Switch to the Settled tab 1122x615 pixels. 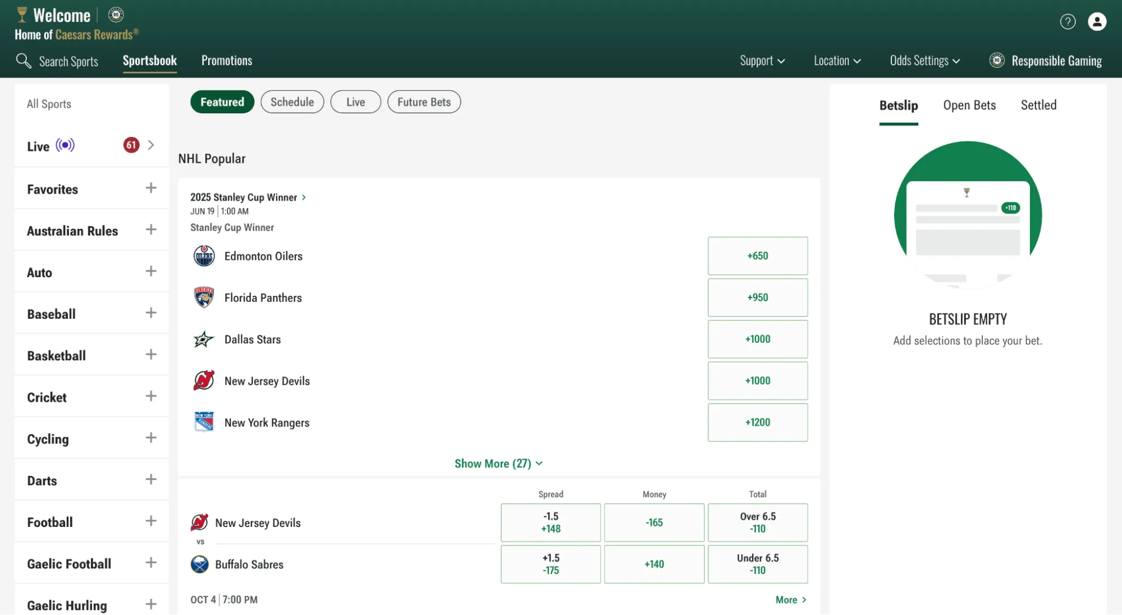pyautogui.click(x=1038, y=105)
